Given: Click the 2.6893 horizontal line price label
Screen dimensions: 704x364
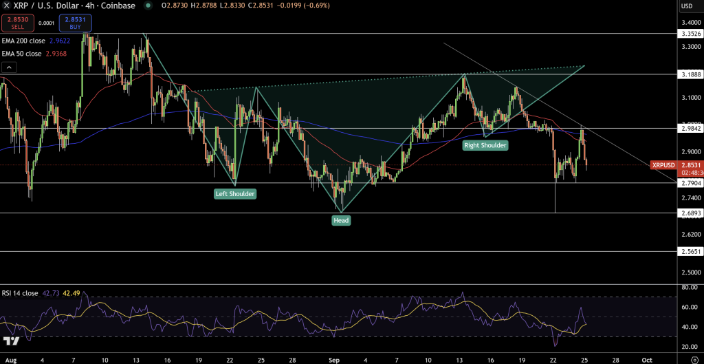Looking at the screenshot, I should point(690,213).
